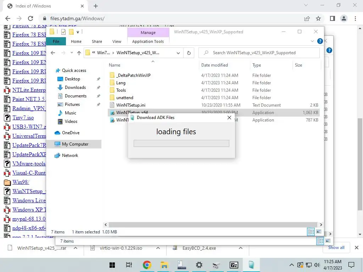Click Show all downloads

coord(336,248)
